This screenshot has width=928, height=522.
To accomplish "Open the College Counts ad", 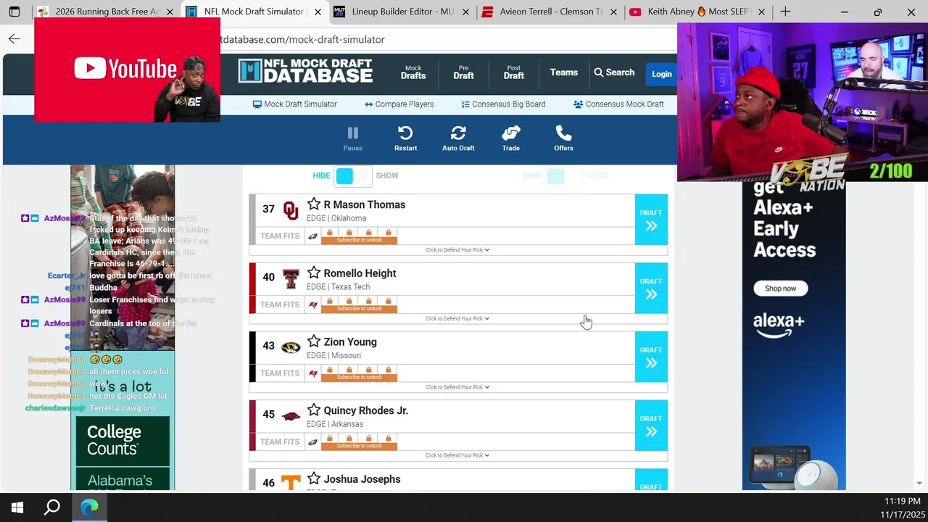I will (123, 439).
